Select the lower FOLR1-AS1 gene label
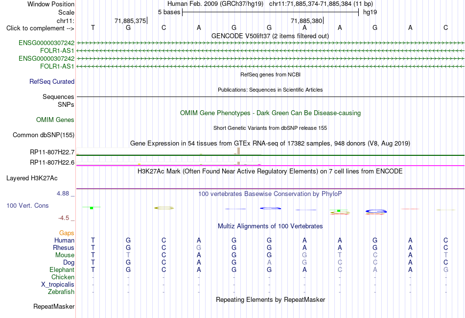Image resolution: width=465 pixels, height=318 pixels. click(x=57, y=66)
